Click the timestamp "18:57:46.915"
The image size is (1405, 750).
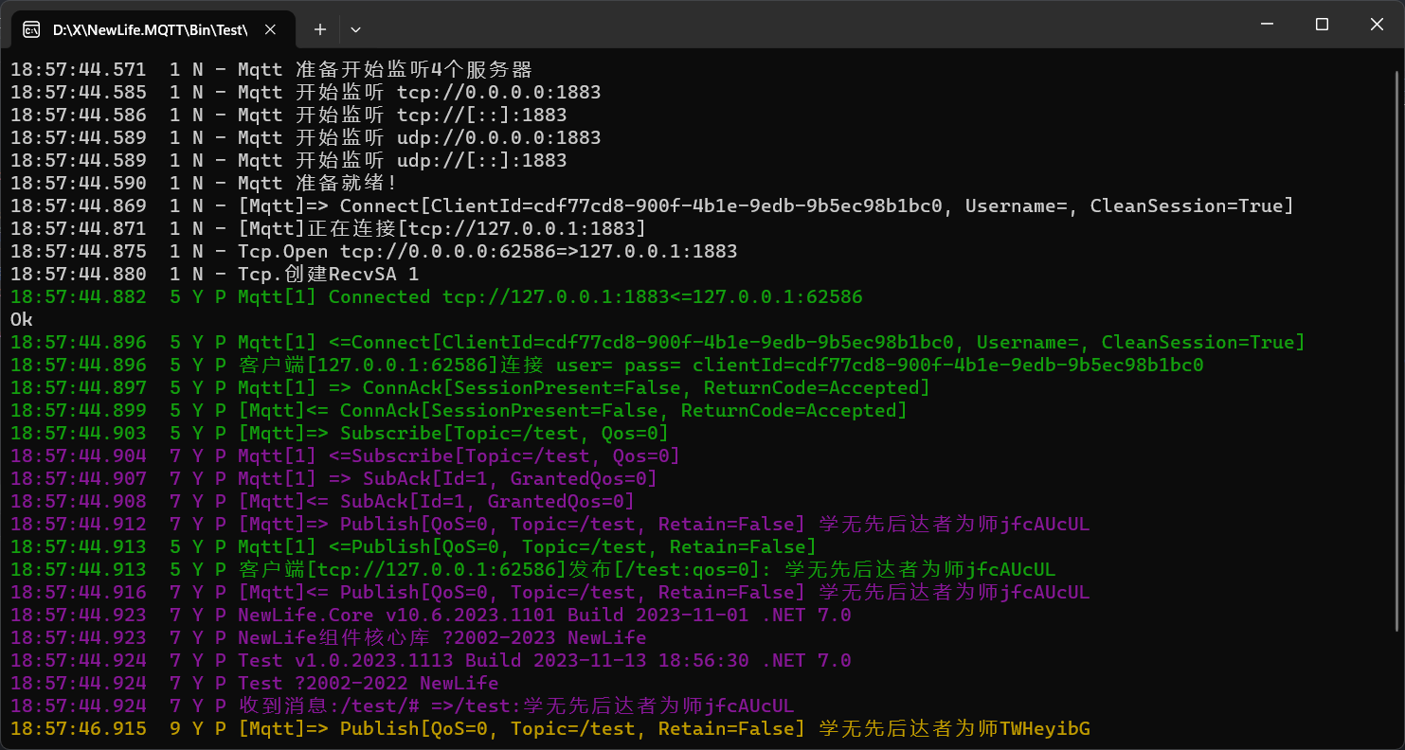click(79, 728)
